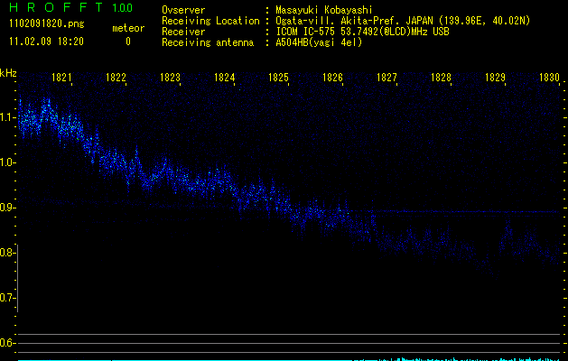Click the kHz axis unit label

8,73
